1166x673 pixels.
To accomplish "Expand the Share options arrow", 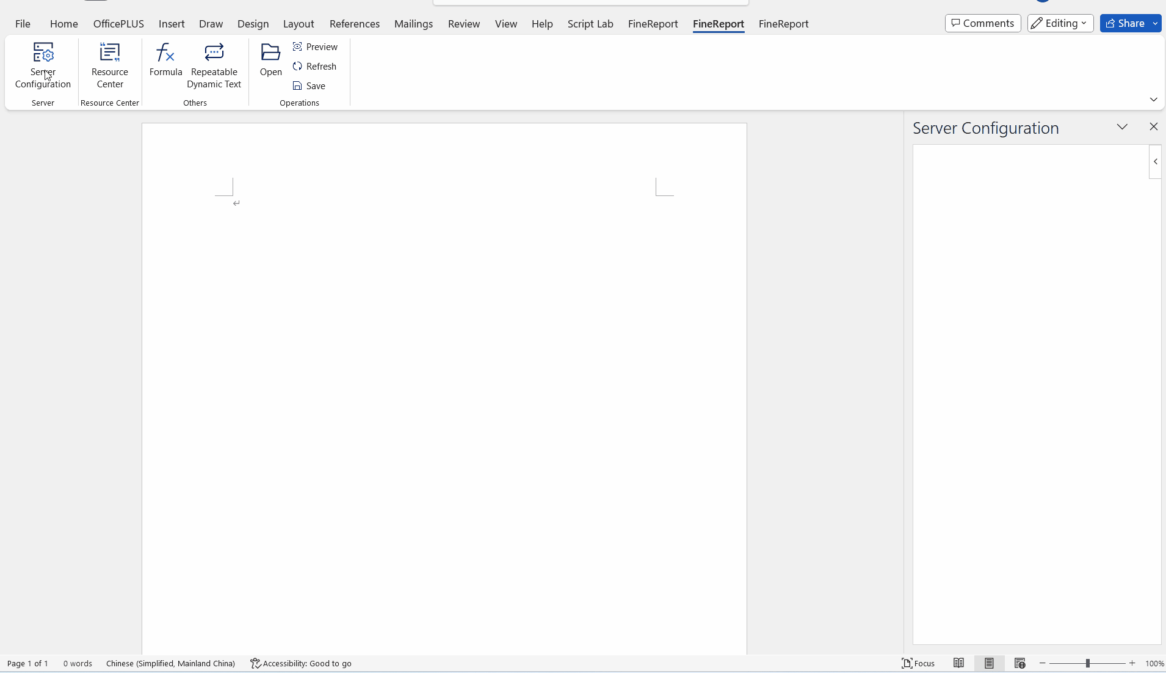I will point(1155,23).
